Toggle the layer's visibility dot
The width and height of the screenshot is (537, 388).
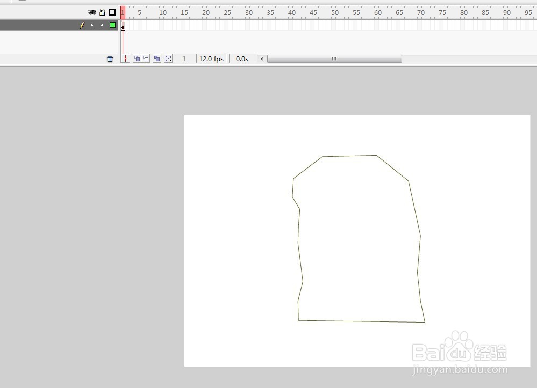pyautogui.click(x=92, y=25)
